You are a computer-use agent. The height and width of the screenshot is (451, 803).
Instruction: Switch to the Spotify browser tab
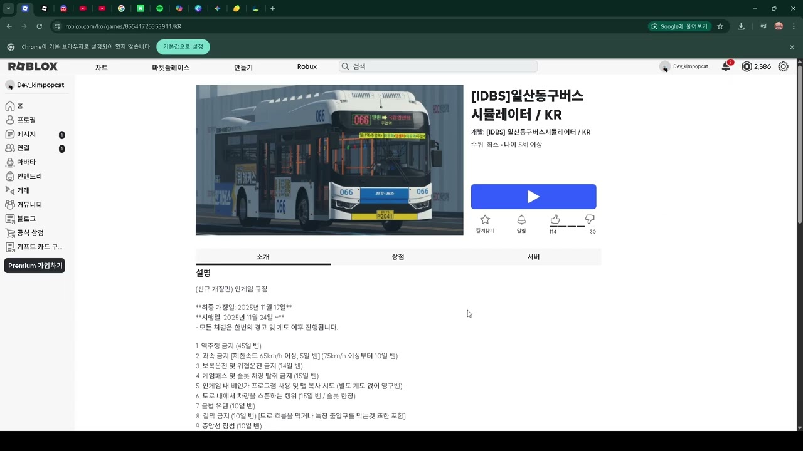point(159,8)
